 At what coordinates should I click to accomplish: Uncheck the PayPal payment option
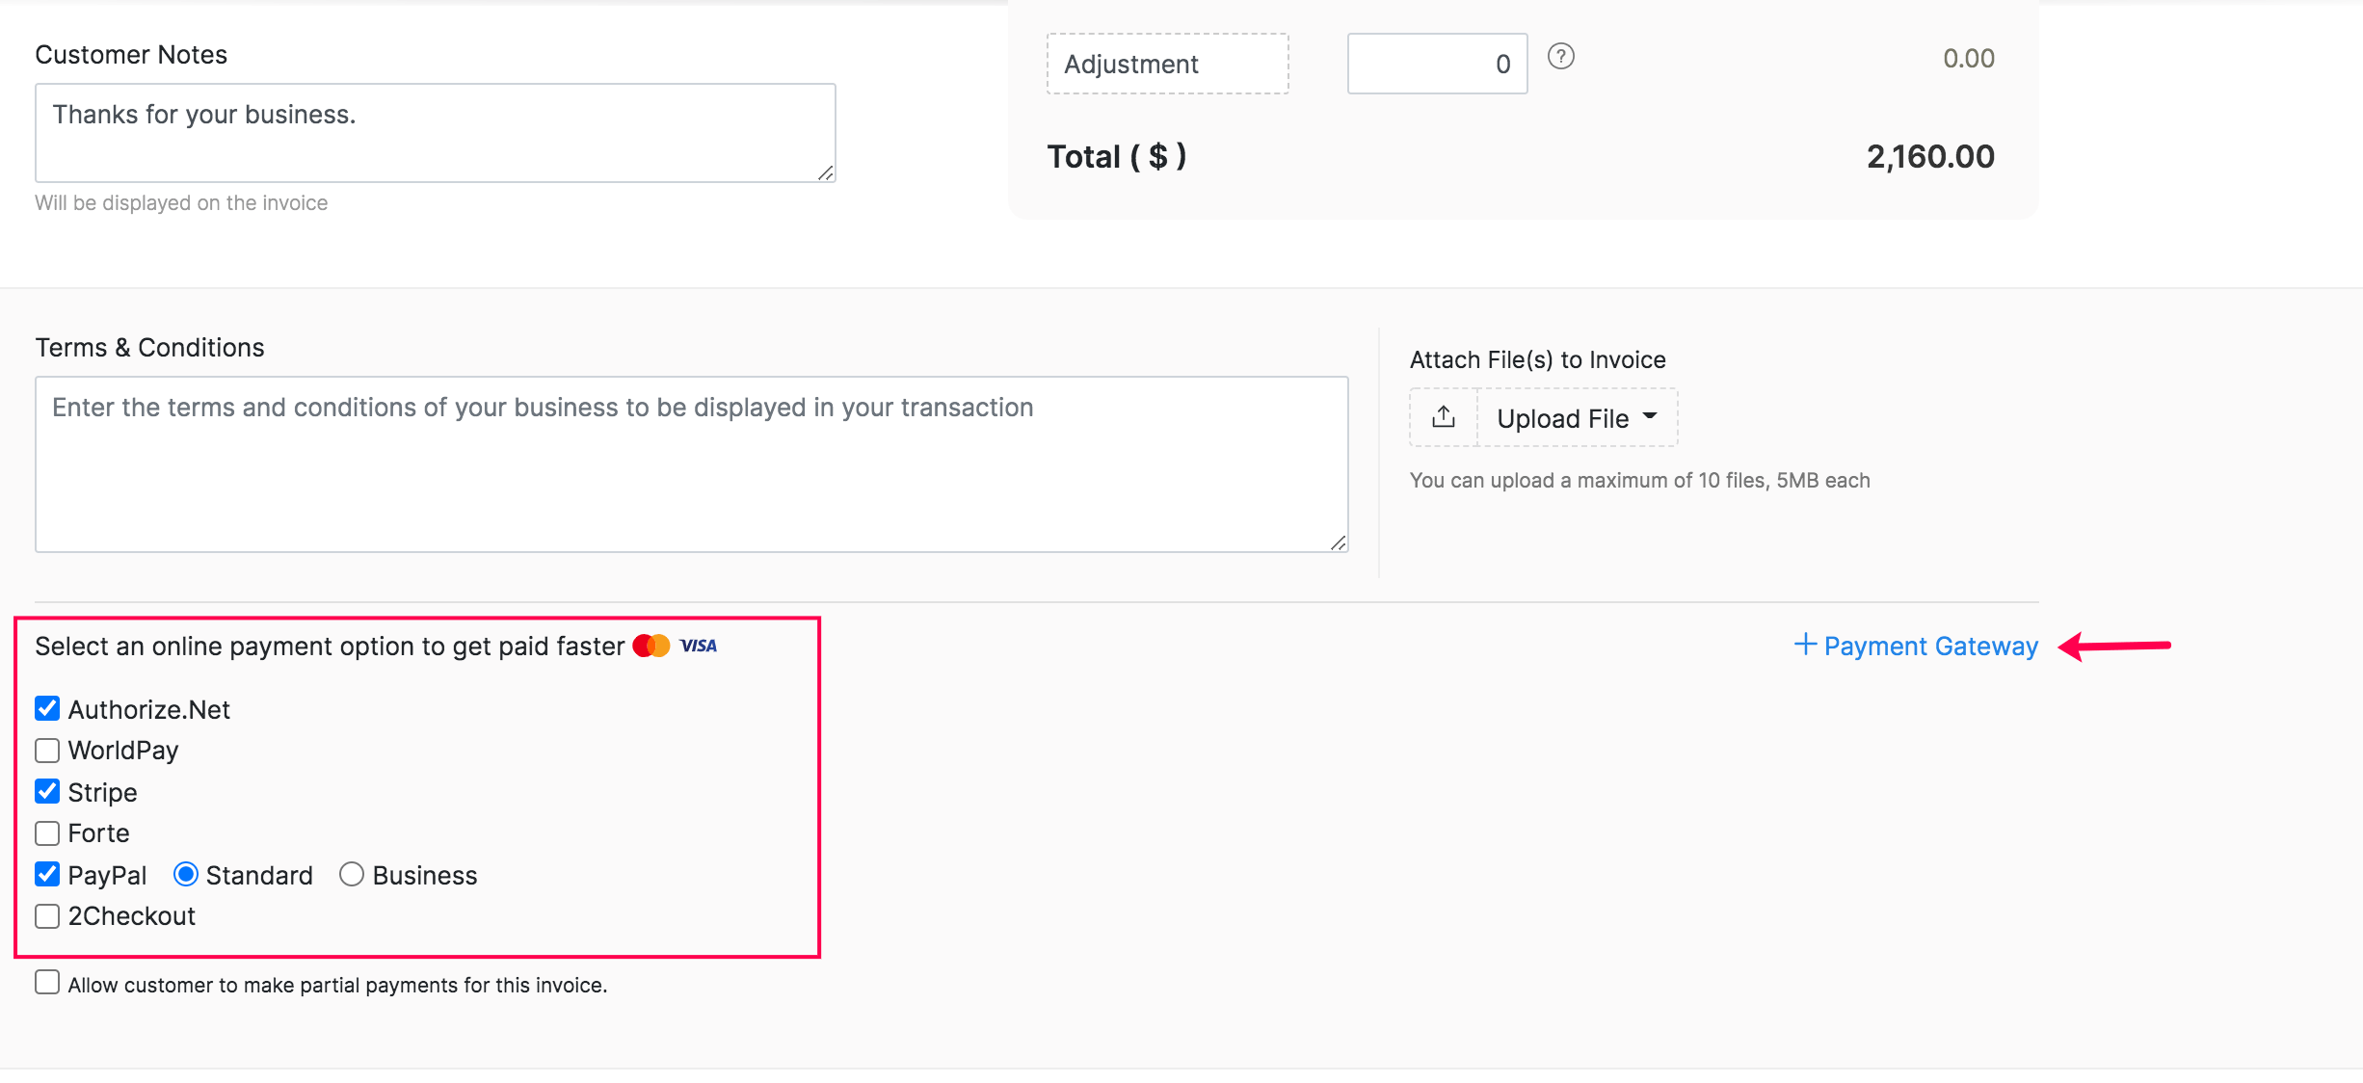46,874
